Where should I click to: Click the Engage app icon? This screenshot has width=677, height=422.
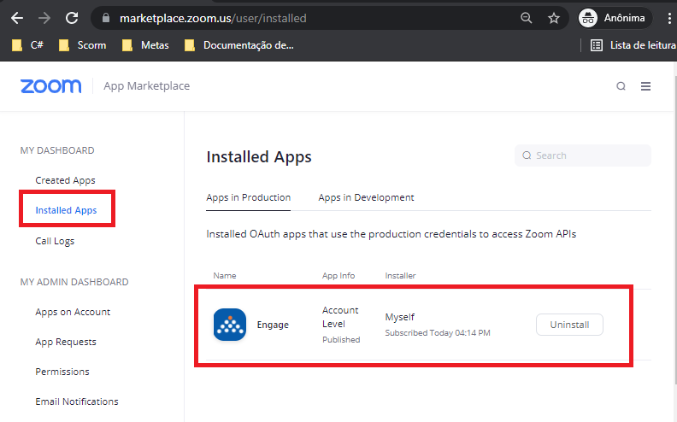[x=230, y=325]
